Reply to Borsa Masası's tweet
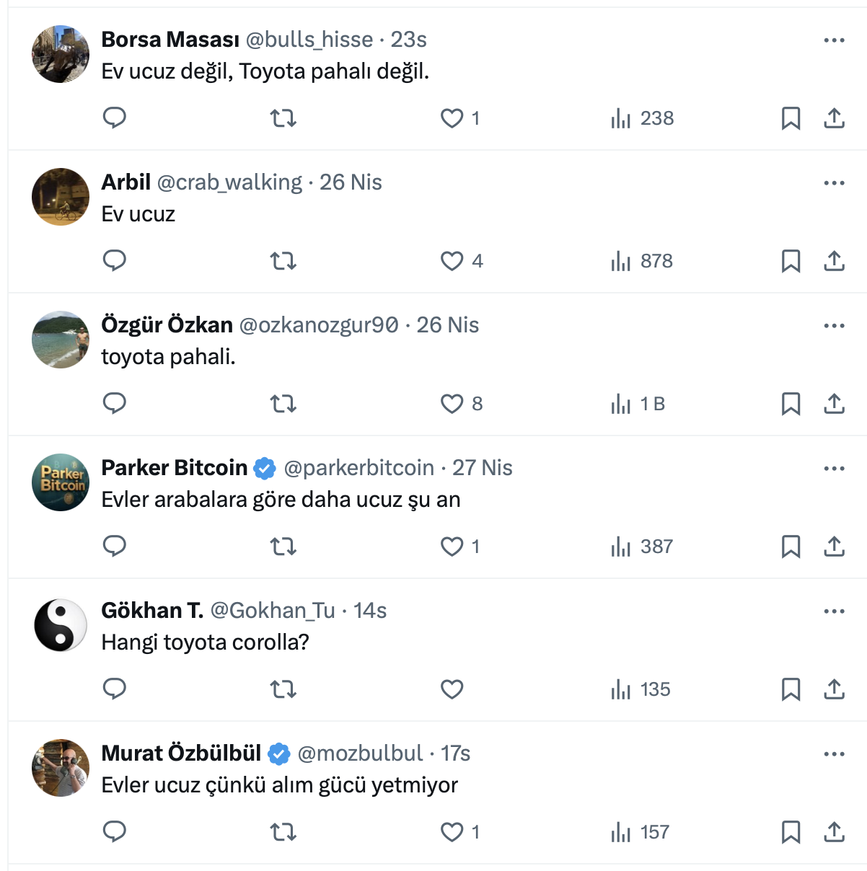This screenshot has width=867, height=871. coord(115,118)
